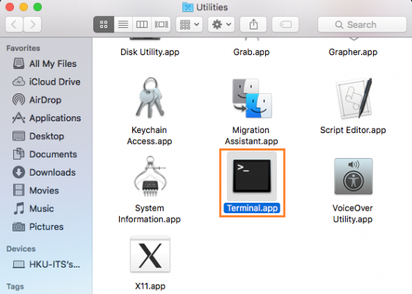Viewport: 412px width, 294px height.
Task: Open Downloads in sidebar
Action: coord(46,173)
